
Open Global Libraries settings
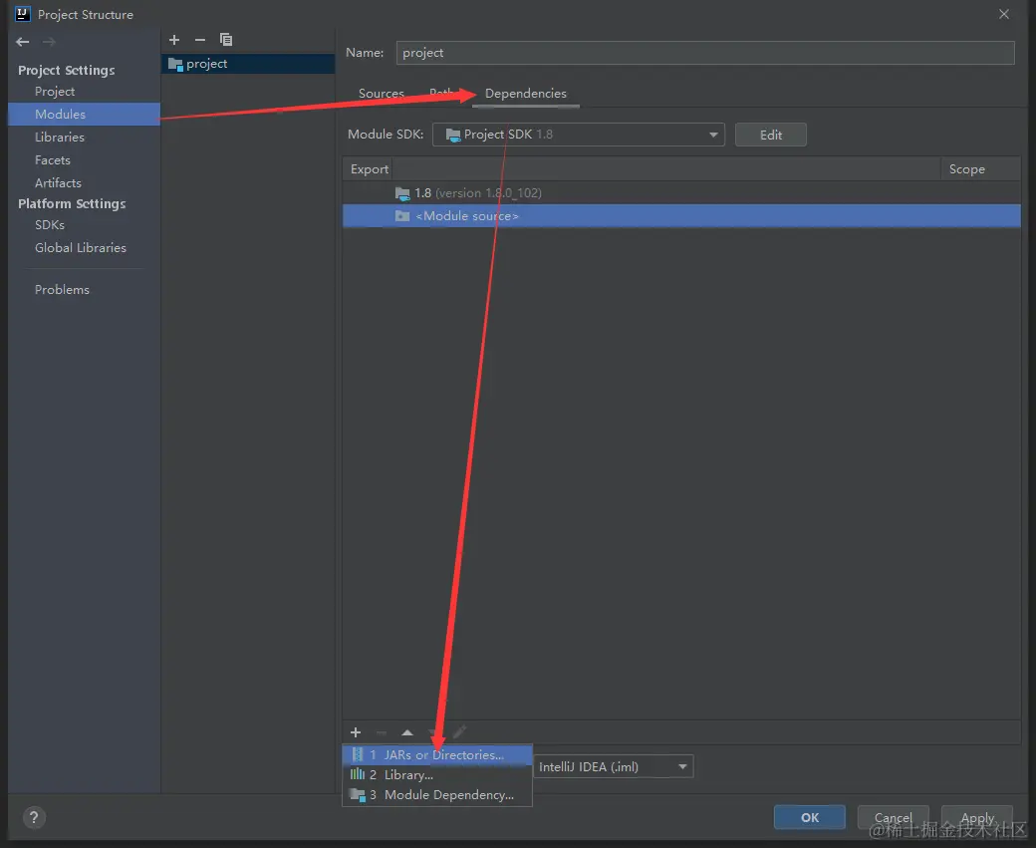(81, 247)
